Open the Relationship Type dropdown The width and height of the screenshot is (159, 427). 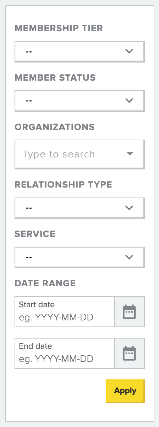(x=79, y=208)
